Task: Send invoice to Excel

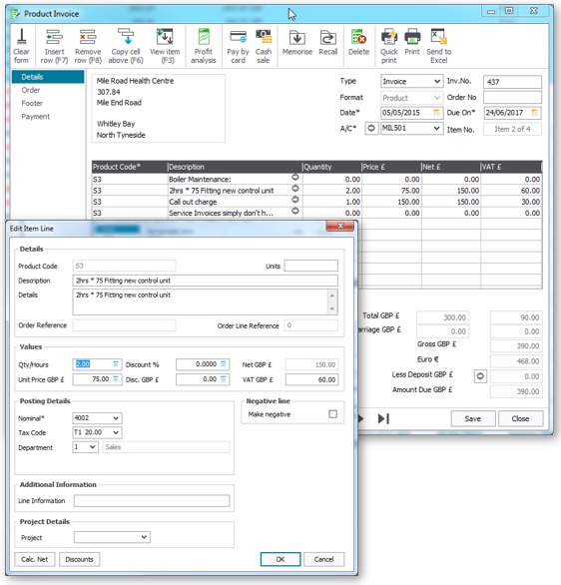Action: tap(438, 46)
